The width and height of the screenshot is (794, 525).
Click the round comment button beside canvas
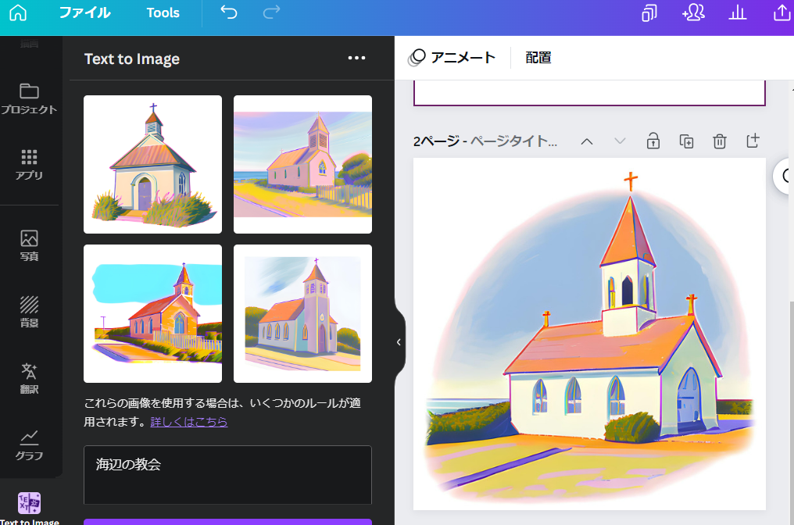785,177
